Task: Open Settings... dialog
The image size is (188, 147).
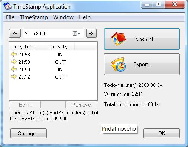Action: tap(29, 133)
